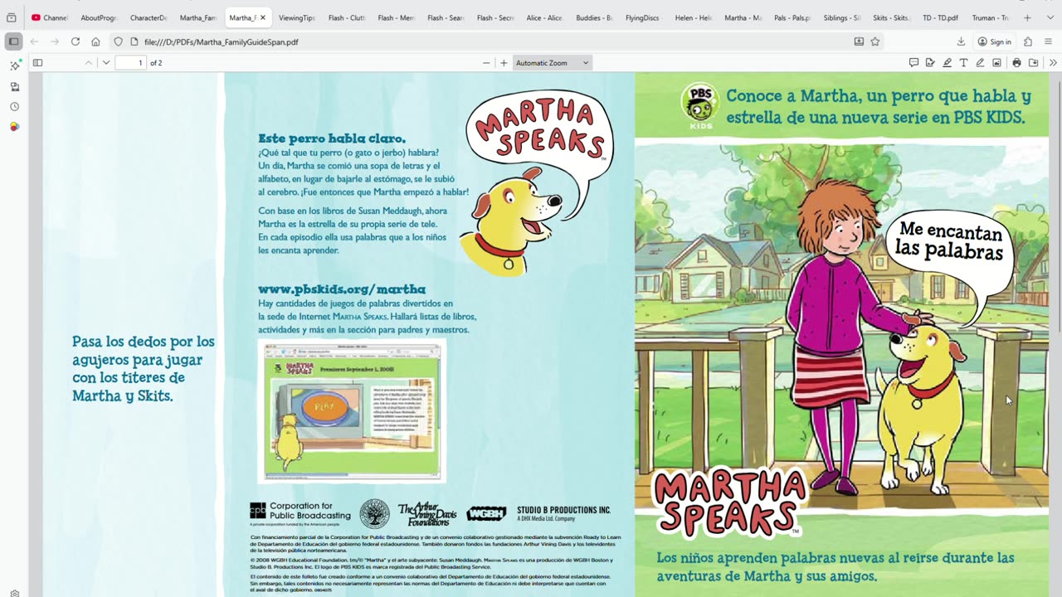1062x597 pixels.
Task: Toggle the browser sidebar button
Action: (13, 41)
